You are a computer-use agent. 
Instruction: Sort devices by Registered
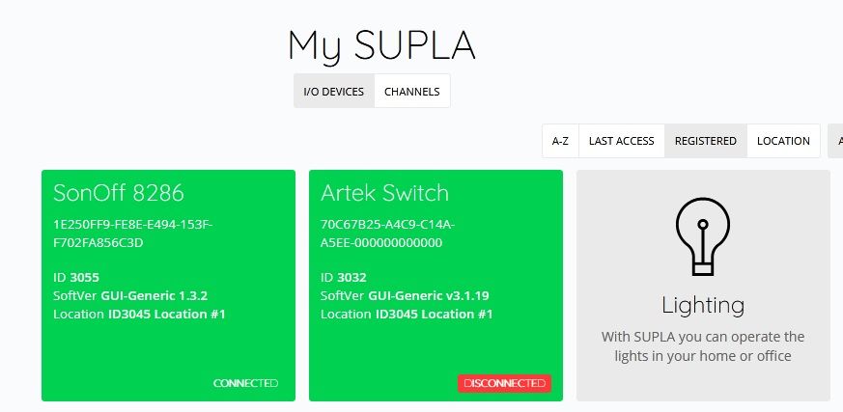click(705, 141)
